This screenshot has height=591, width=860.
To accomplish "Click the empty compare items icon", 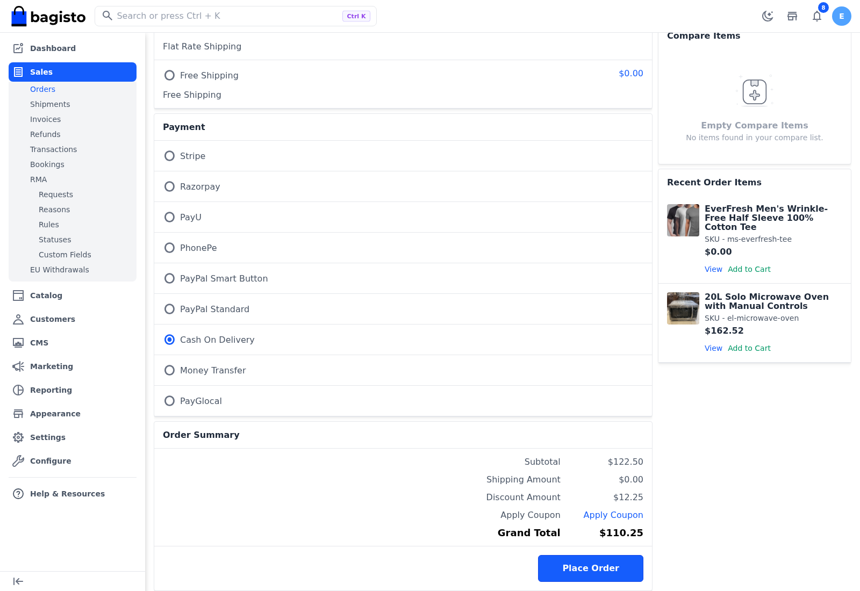I will pyautogui.click(x=755, y=91).
